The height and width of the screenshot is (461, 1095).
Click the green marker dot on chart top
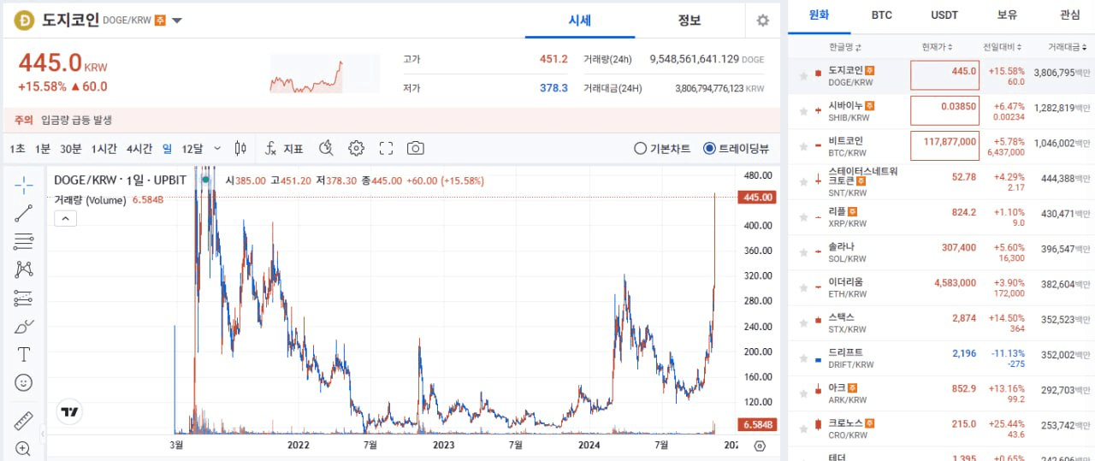(205, 180)
